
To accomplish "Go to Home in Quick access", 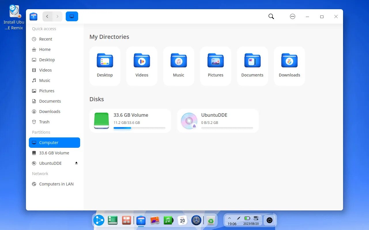I will [x=54, y=49].
